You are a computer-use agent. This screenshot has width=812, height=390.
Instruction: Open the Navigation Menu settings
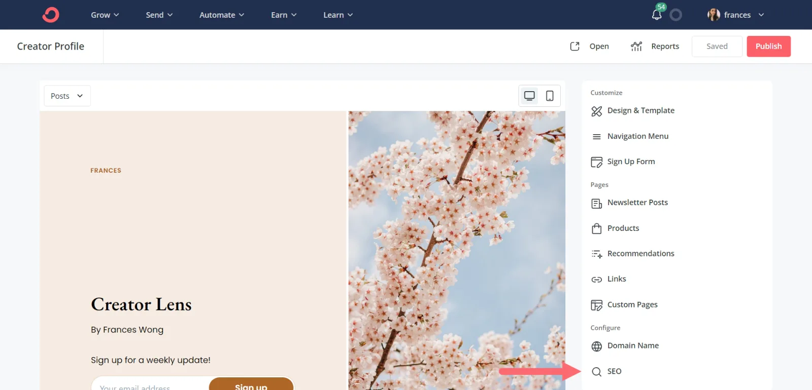coord(637,136)
